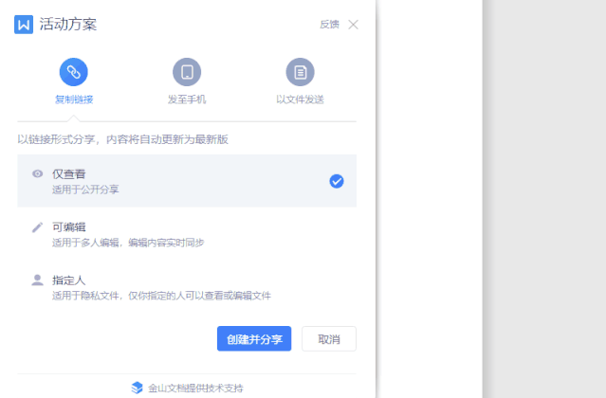This screenshot has height=398, width=606.
Task: Switch to the 以文件发送 tab label
Action: tap(300, 99)
